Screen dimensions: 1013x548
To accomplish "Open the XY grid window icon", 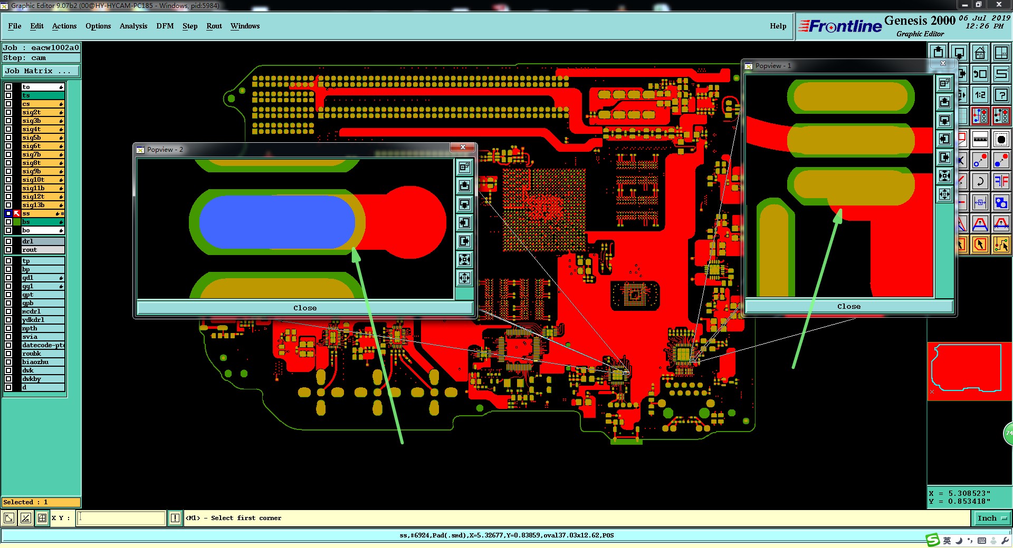I will pyautogui.click(x=1001, y=52).
